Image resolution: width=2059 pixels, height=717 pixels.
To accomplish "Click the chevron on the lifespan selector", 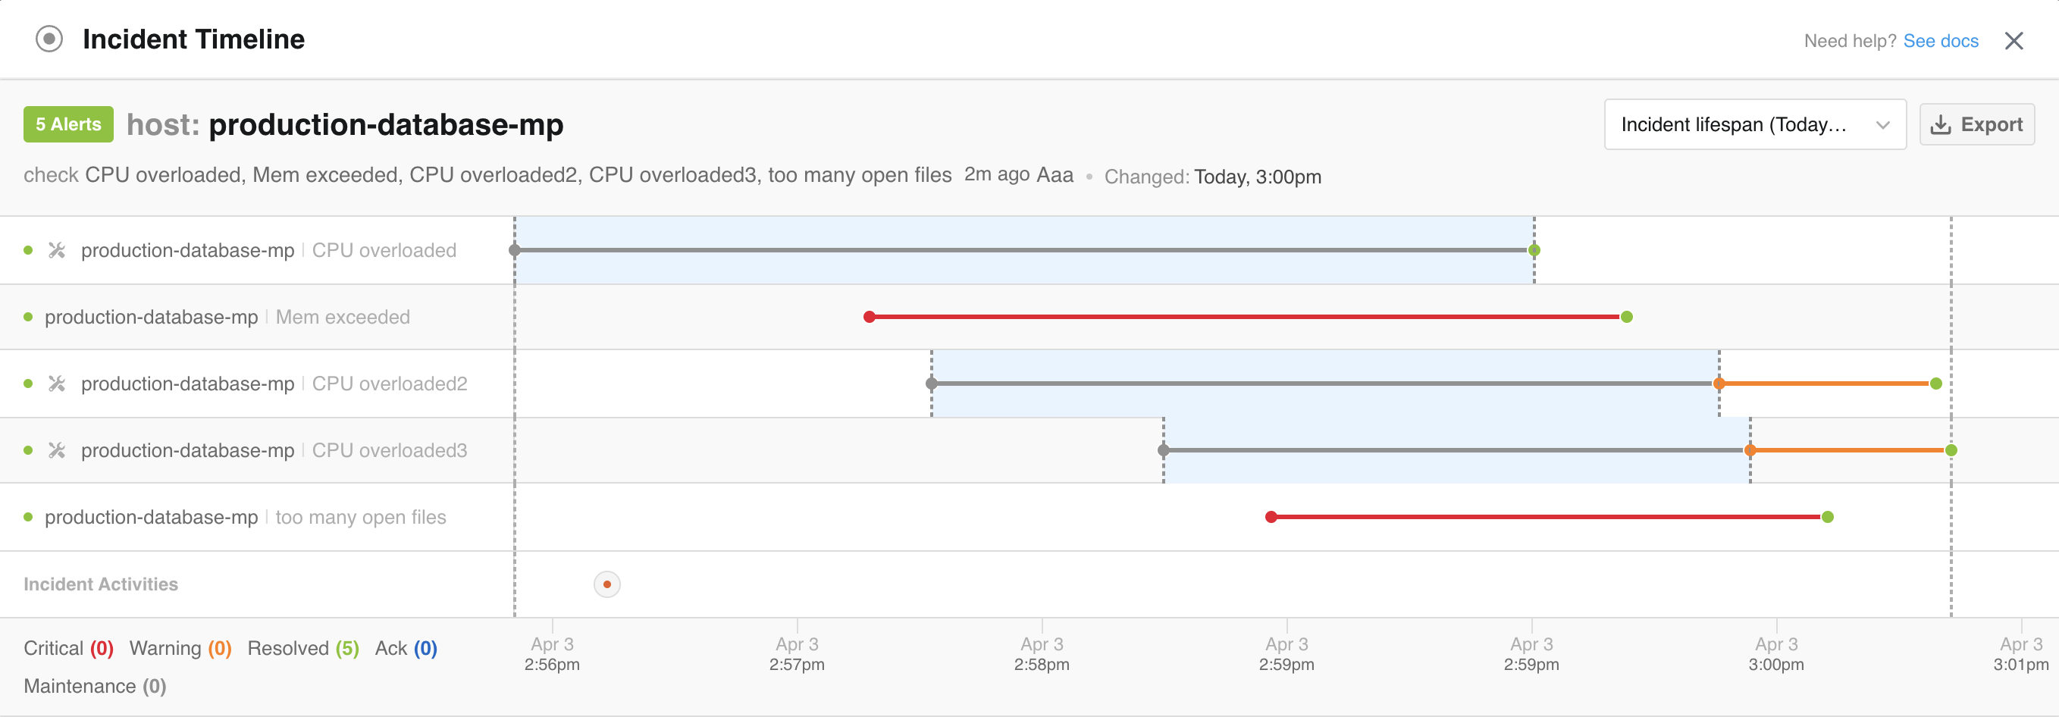I will point(1884,125).
